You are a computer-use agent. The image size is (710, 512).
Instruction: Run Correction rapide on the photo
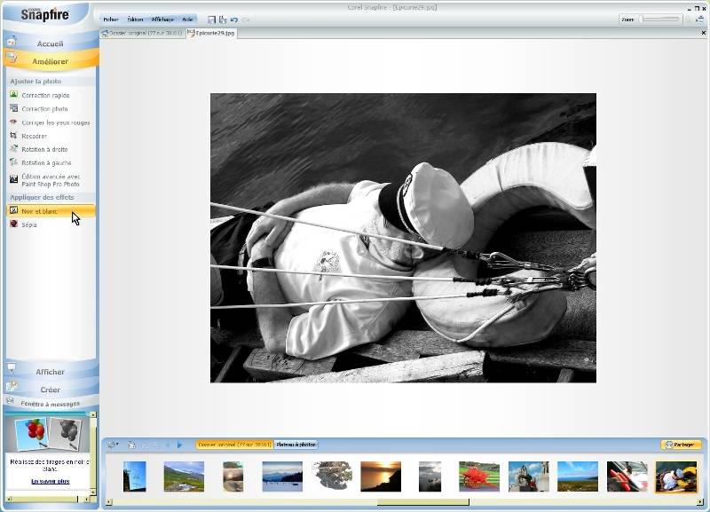click(x=45, y=95)
